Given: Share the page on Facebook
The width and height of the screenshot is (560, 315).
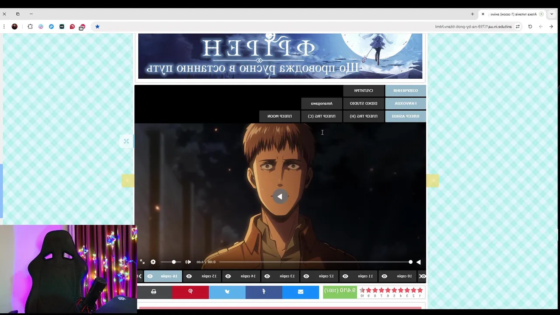Looking at the screenshot, I should point(264,292).
